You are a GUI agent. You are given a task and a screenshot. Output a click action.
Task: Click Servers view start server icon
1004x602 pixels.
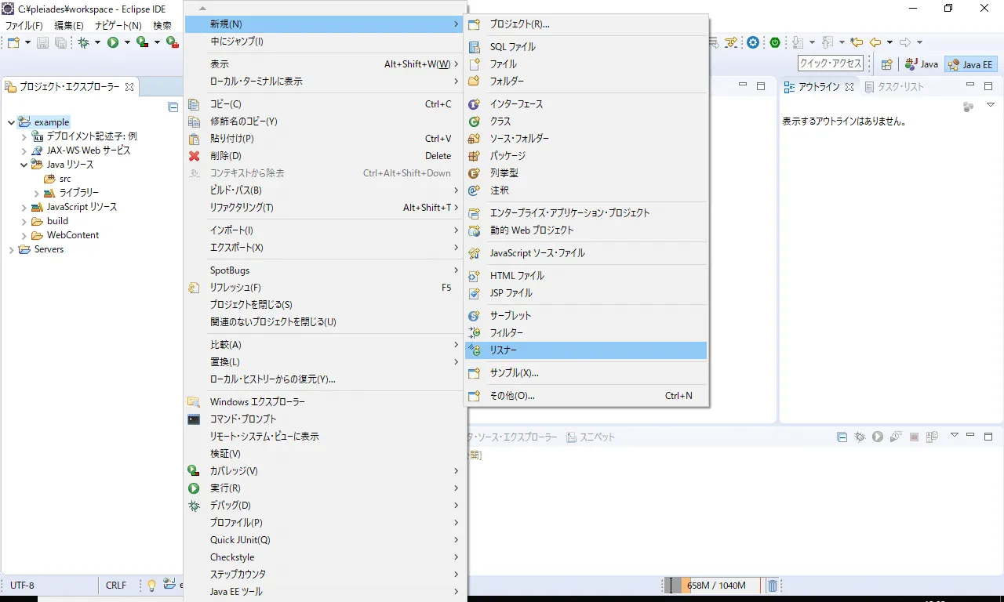click(x=878, y=437)
